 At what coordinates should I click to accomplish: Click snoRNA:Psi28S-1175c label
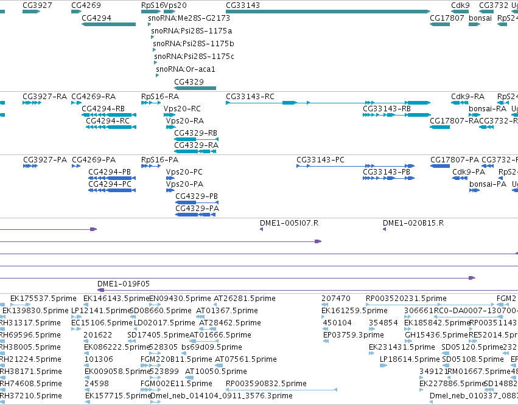click(194, 56)
